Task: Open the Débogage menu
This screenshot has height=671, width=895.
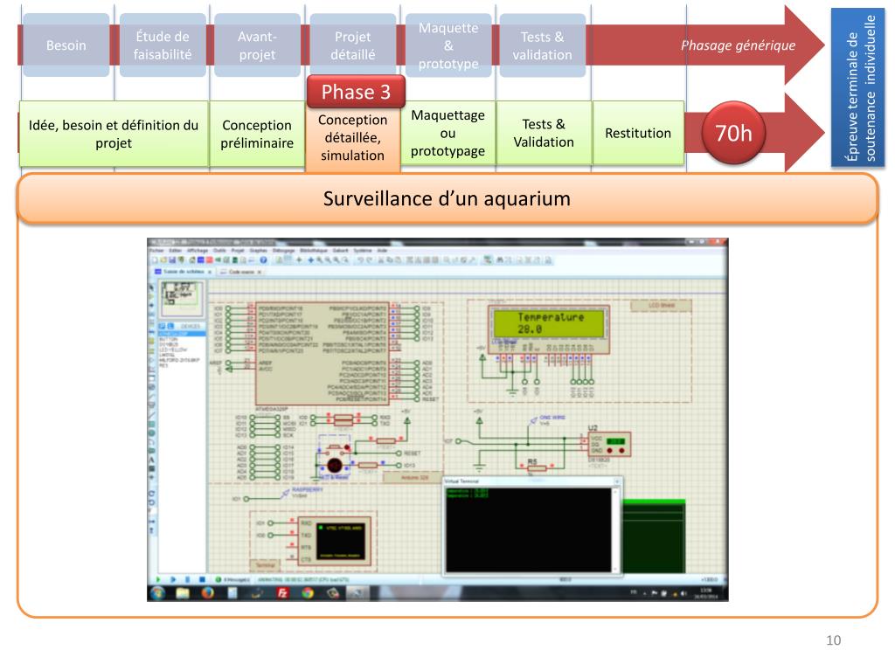Action: (x=283, y=251)
